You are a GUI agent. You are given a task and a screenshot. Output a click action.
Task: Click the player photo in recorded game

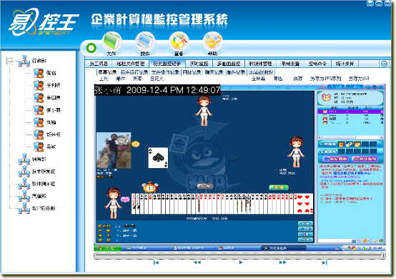pyautogui.click(x=114, y=150)
